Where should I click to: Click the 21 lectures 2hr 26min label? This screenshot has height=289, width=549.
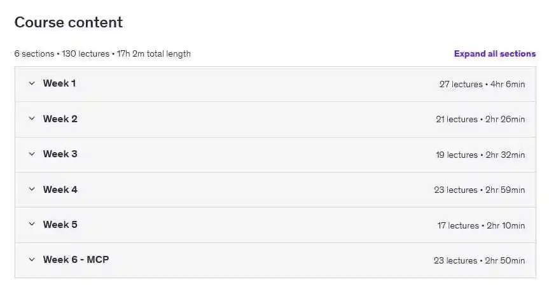click(x=480, y=120)
